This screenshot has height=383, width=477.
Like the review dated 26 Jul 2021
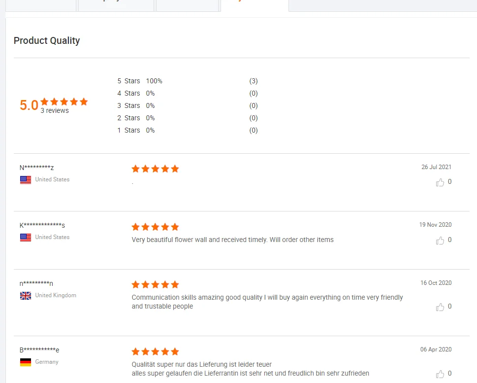pos(440,182)
